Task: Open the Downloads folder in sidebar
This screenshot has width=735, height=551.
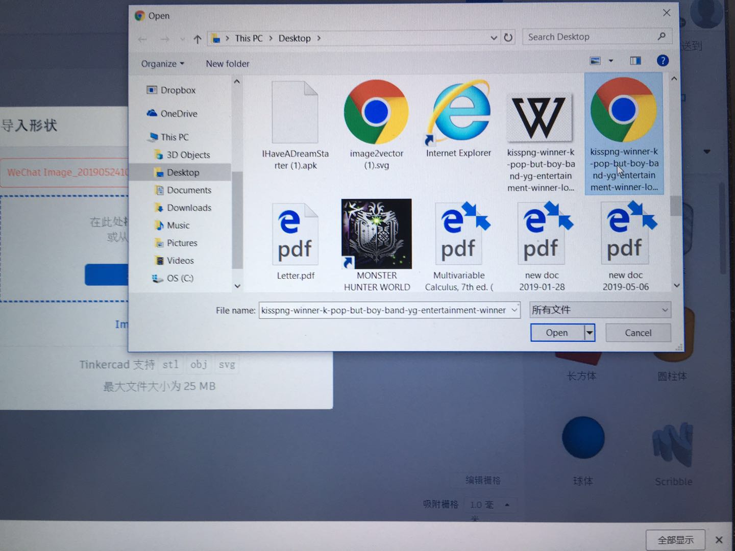Action: click(x=183, y=208)
